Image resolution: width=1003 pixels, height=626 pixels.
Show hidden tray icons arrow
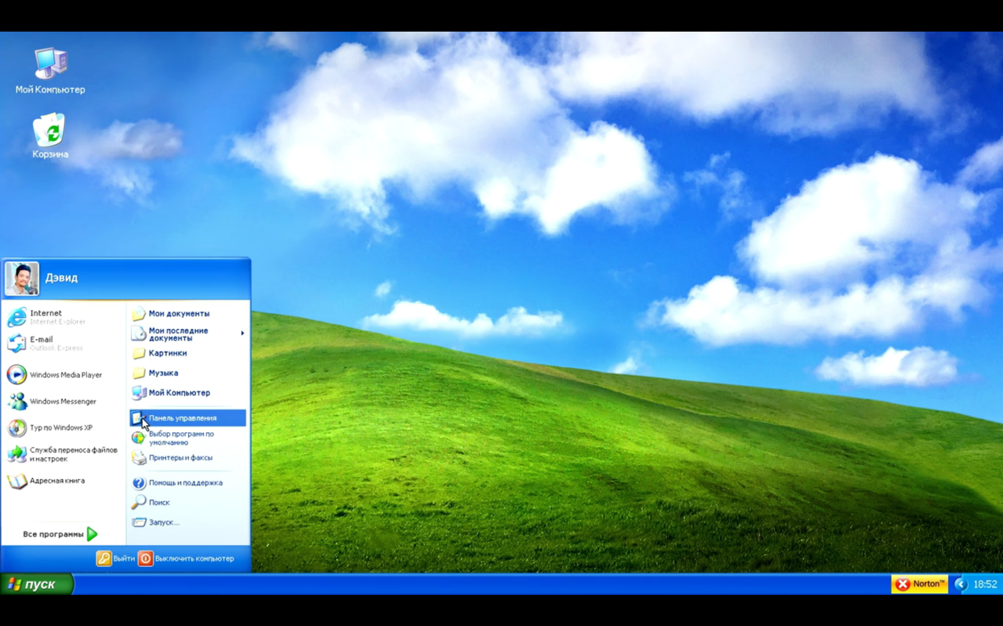coord(961,584)
